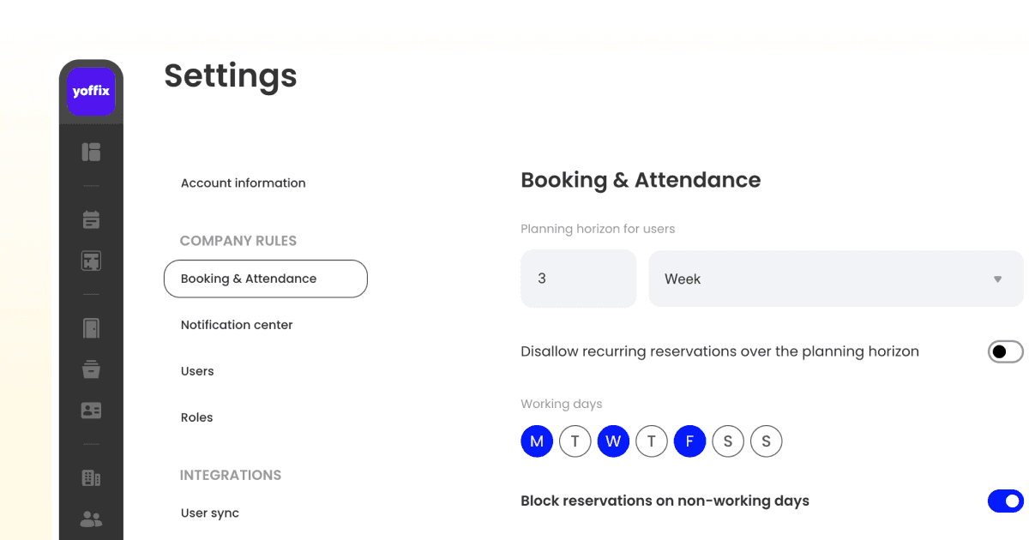Open the Users settings section
1029x540 pixels.
(x=197, y=370)
